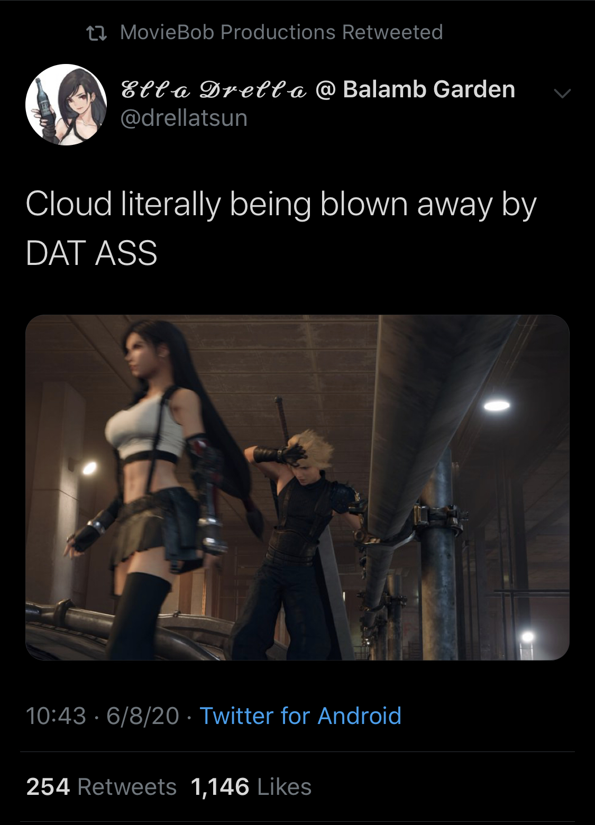
Task: Click the cursive Ella Drella display name
Action: [x=214, y=89]
